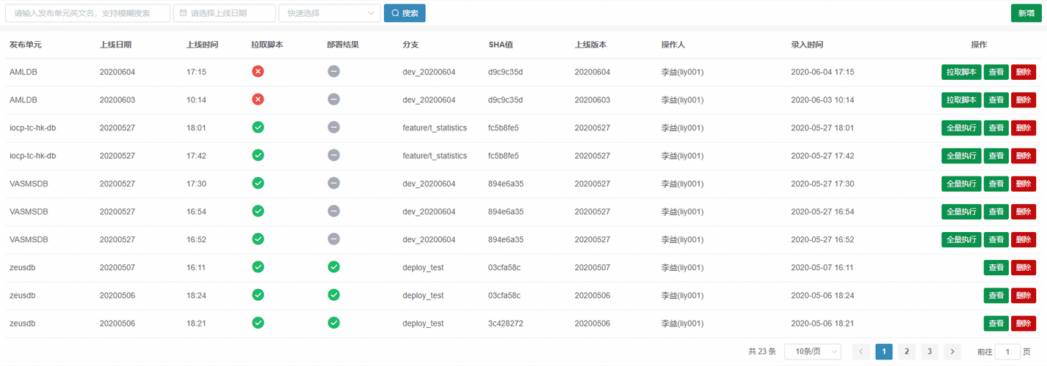The width and height of the screenshot is (1047, 366).
Task: Select page 3 in pagination
Action: [x=929, y=351]
